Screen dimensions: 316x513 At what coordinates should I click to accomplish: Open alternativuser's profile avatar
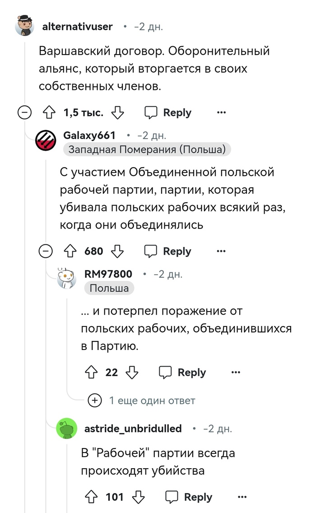coord(24,26)
